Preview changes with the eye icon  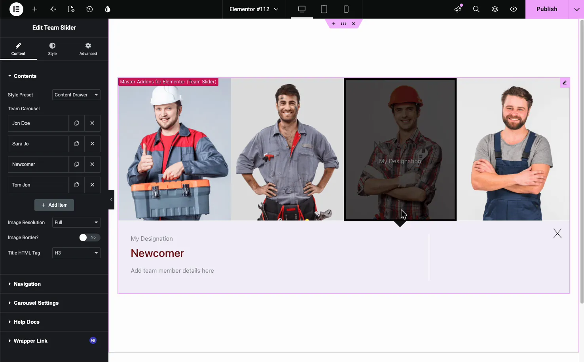514,9
